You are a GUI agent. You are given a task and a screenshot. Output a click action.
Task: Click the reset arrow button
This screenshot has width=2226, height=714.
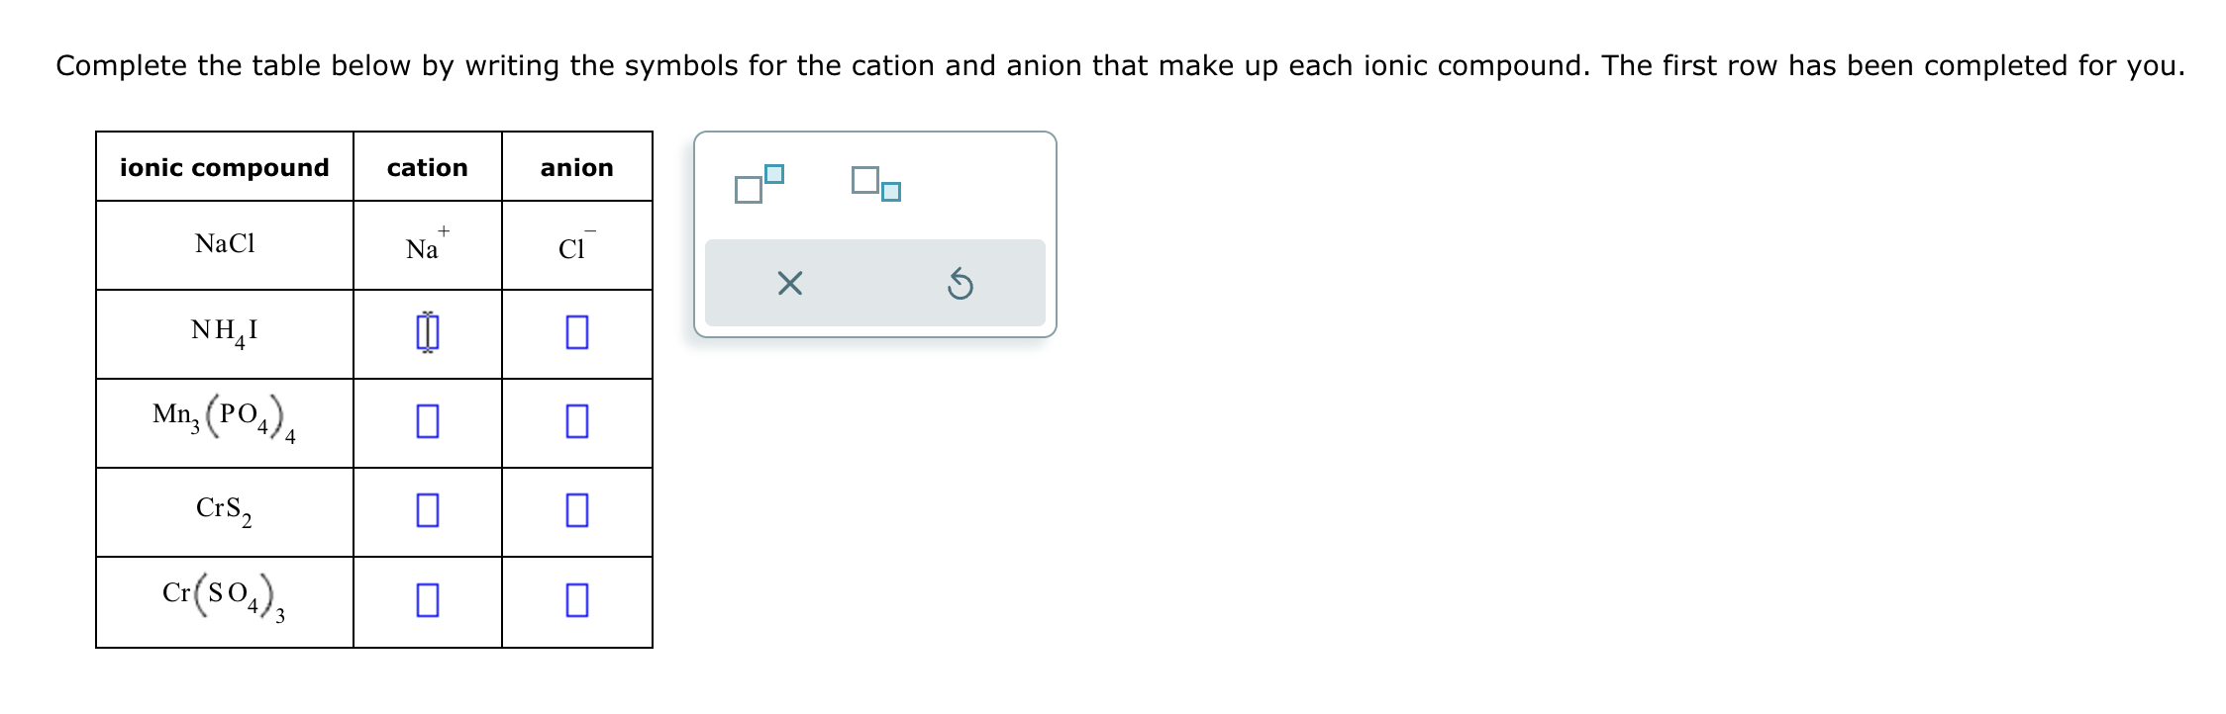[961, 285]
